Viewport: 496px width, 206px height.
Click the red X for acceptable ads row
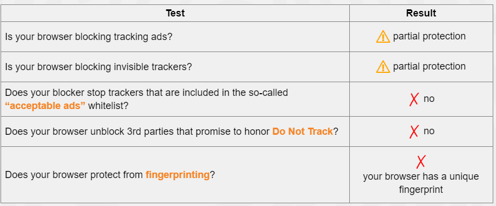coord(414,99)
